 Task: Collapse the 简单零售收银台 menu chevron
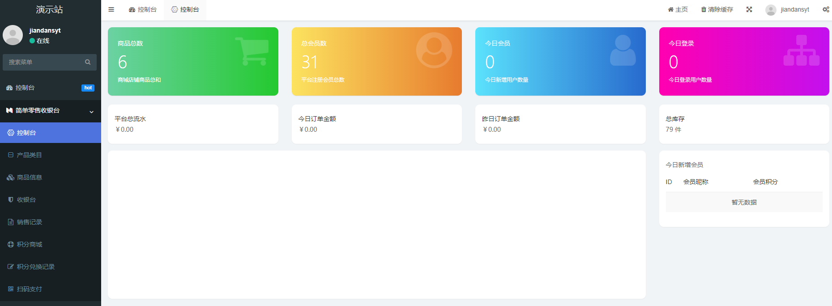pyautogui.click(x=92, y=112)
